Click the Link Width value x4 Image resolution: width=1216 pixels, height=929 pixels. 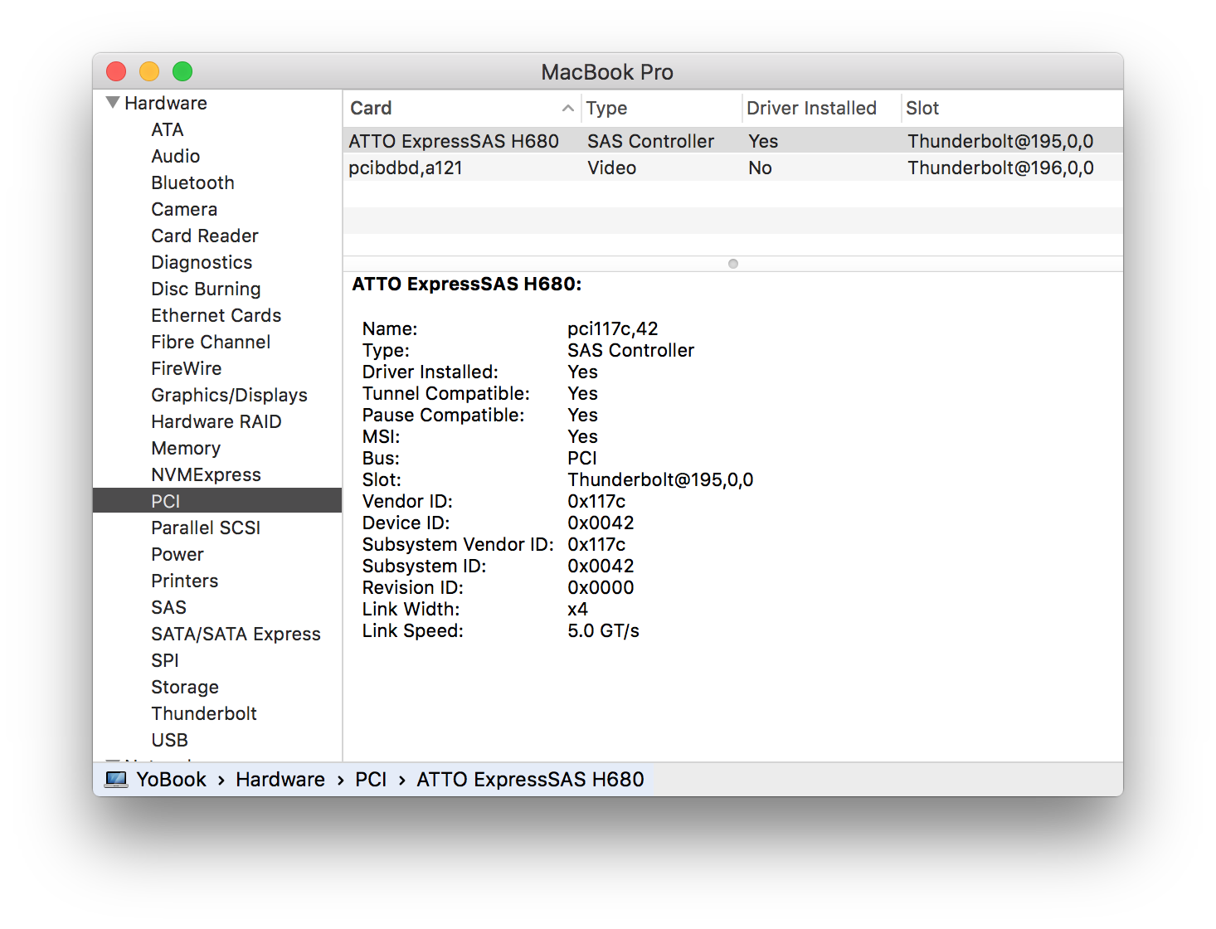click(x=578, y=609)
